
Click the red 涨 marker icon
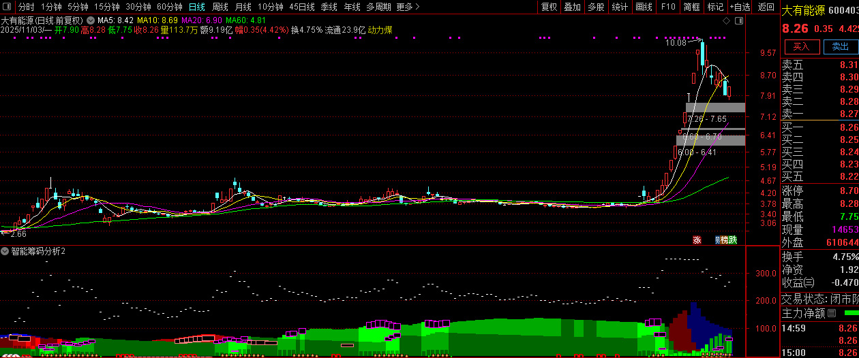pyautogui.click(x=697, y=240)
